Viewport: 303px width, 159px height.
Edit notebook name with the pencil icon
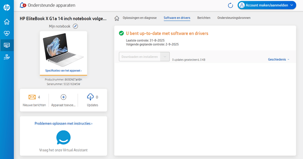click(75, 26)
